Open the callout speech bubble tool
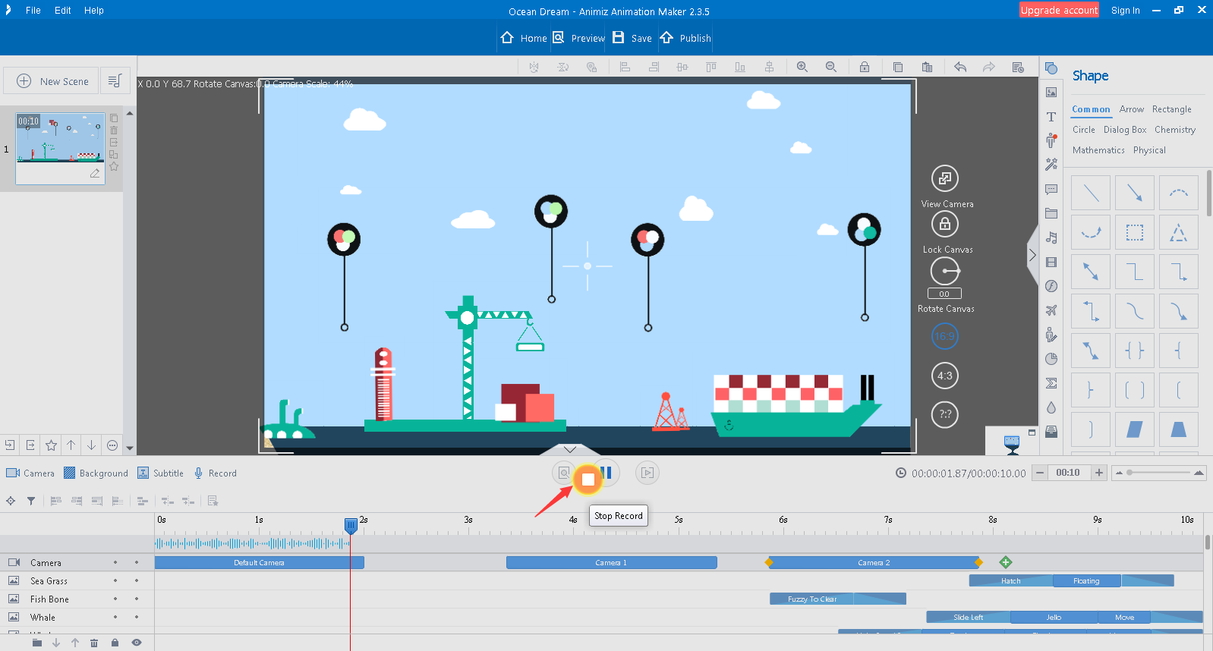Viewport: 1213px width, 651px height. 1051,189
